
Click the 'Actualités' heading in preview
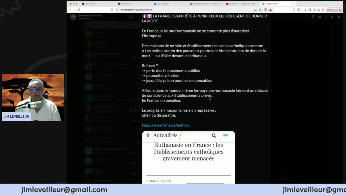[165, 135]
